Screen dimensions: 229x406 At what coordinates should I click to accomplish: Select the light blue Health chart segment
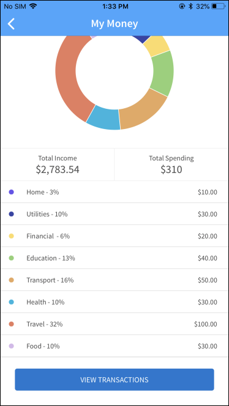click(104, 118)
